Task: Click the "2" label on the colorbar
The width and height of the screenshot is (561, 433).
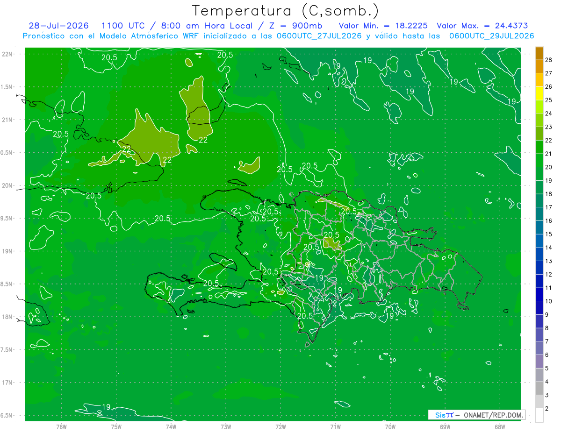Action: point(547,409)
